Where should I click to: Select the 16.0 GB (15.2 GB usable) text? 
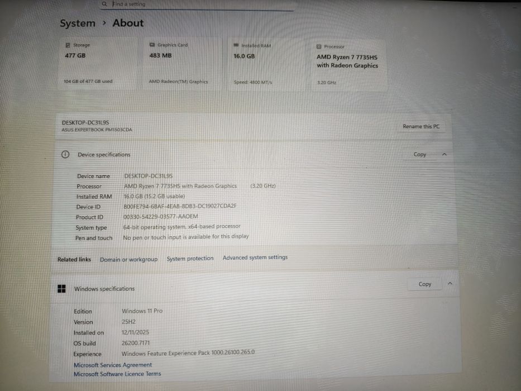pyautogui.click(x=154, y=197)
